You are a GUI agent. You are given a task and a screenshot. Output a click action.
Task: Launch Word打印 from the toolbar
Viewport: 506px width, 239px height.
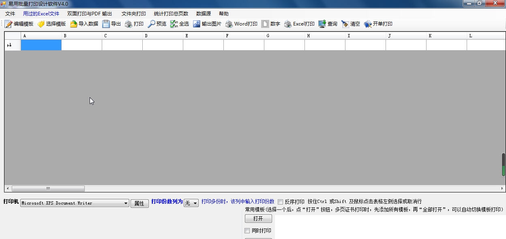(x=241, y=23)
